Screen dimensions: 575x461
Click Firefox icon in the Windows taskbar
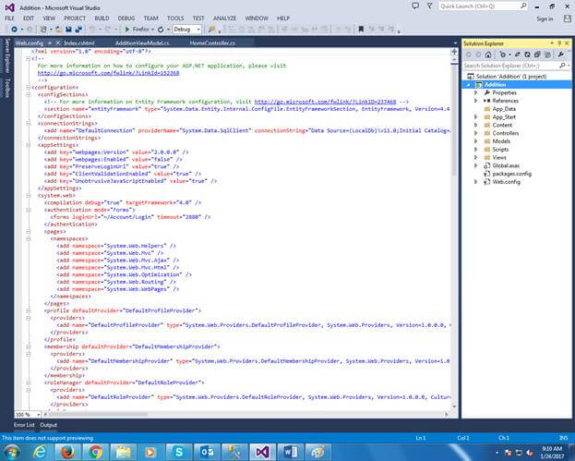[x=66, y=451]
